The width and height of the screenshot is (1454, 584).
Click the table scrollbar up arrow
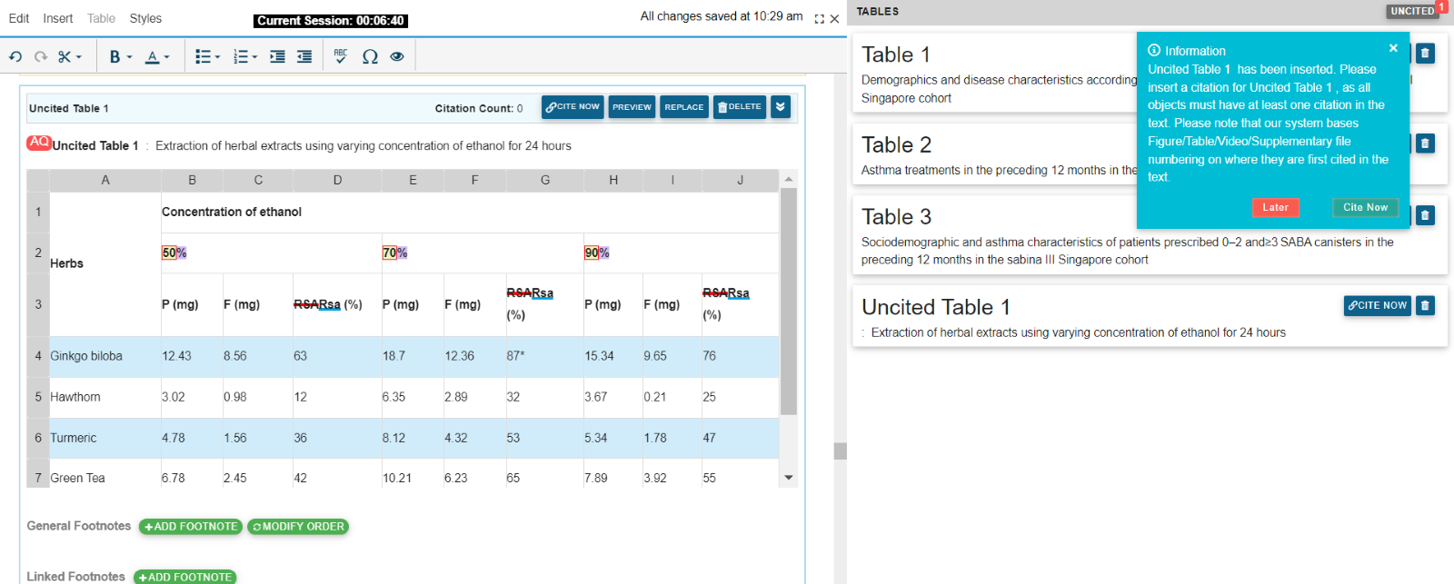789,178
